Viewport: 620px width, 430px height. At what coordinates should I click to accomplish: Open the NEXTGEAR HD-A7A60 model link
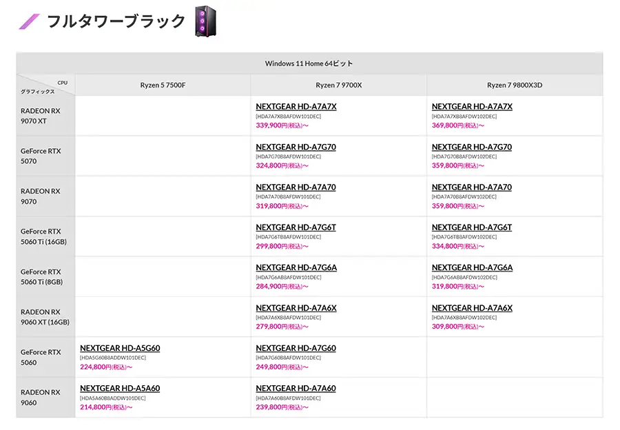pyautogui.click(x=296, y=388)
